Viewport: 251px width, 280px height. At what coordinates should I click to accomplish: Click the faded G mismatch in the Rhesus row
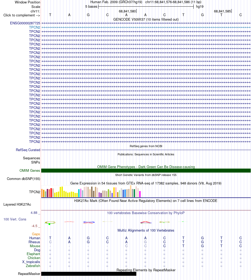coord(146,242)
